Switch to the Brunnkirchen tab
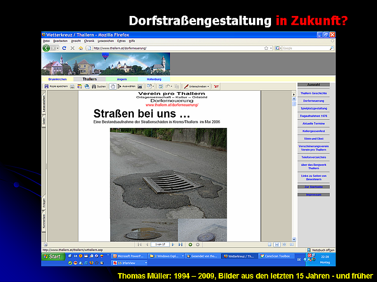The width and height of the screenshot is (377, 282). [x=57, y=79]
